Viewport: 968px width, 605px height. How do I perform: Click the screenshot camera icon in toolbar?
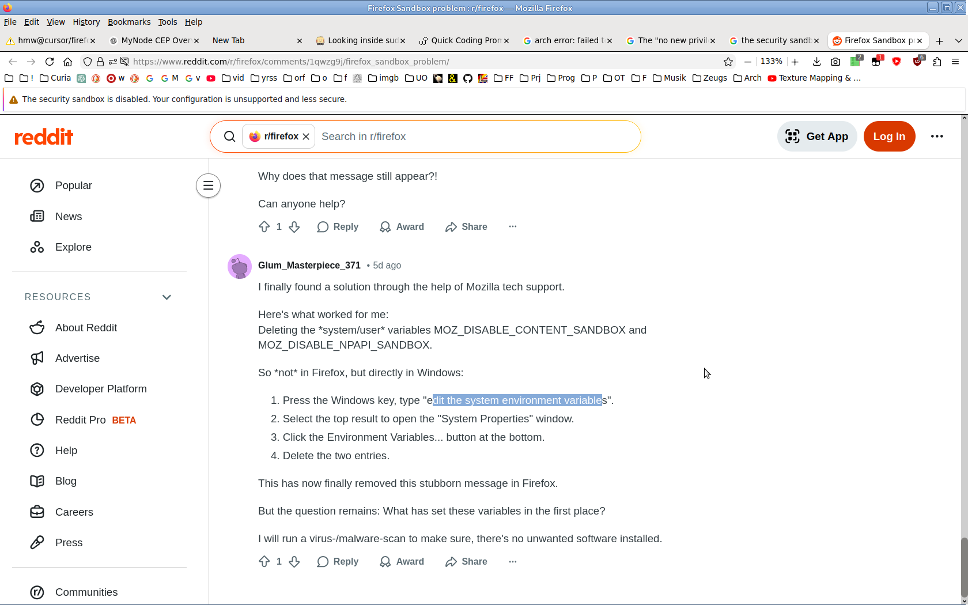(x=835, y=62)
